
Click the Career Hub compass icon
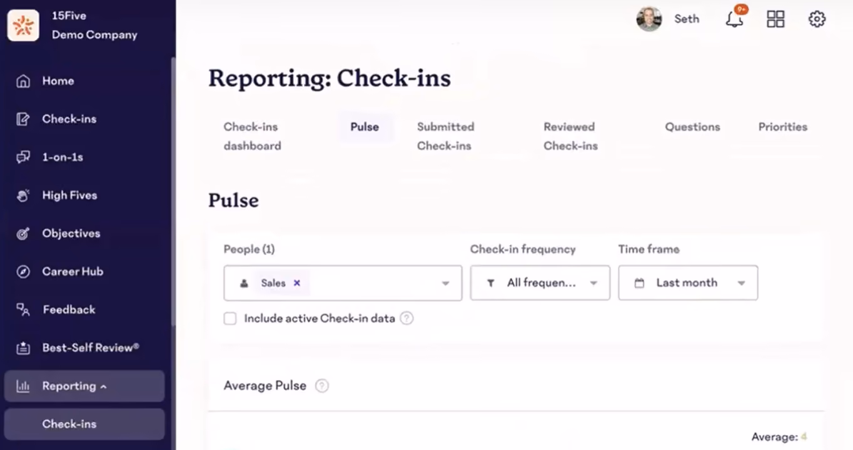click(23, 272)
